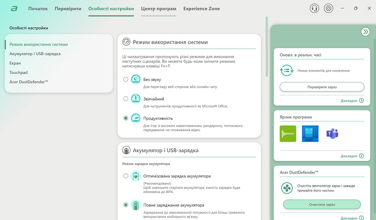Click the Acer logo icon
The image size is (376, 220).
[x=14, y=9]
